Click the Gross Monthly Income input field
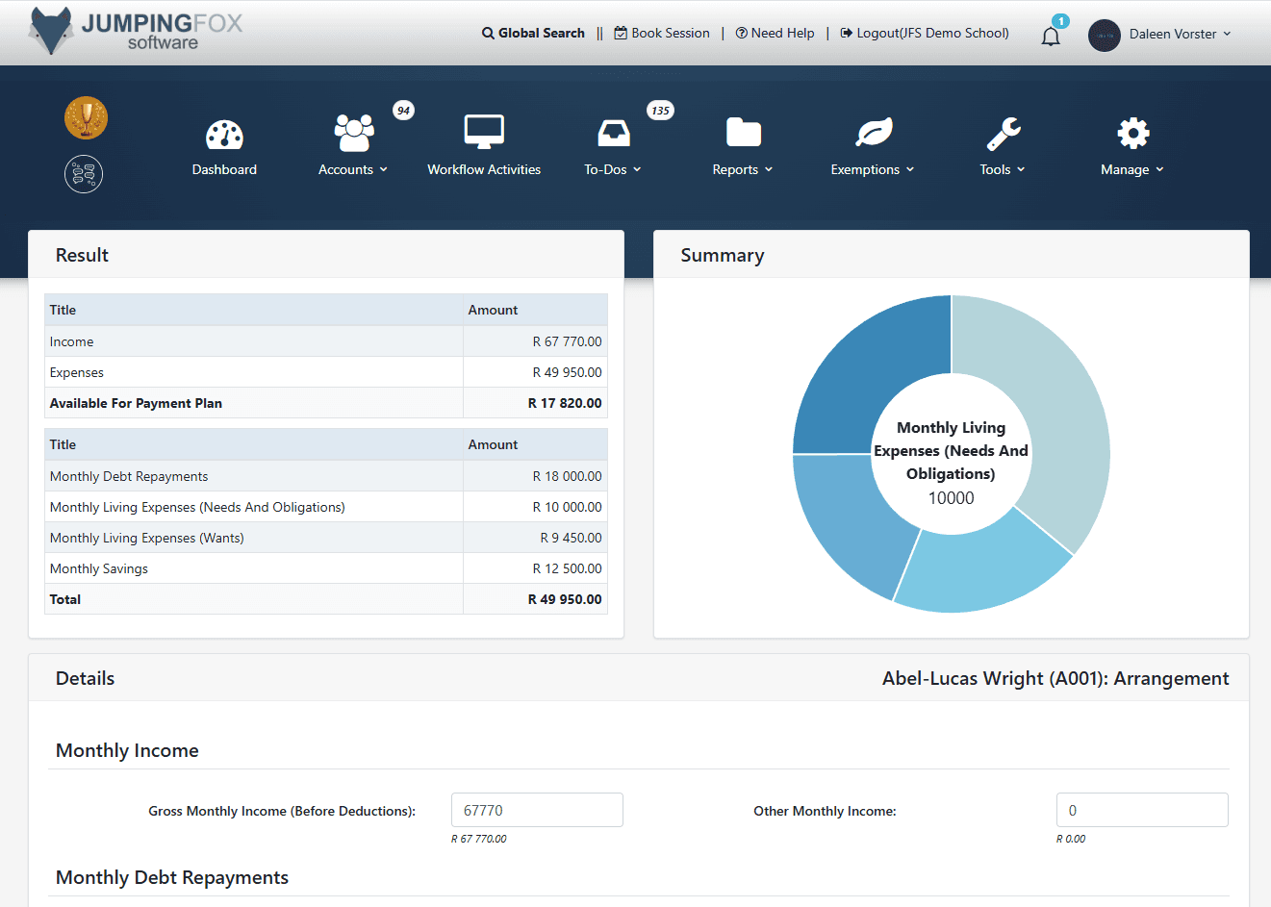The height and width of the screenshot is (907, 1271). (x=537, y=810)
